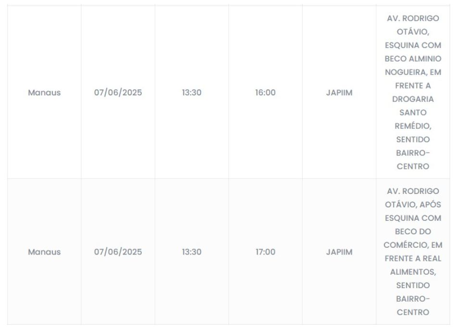
Task: Click the word SANTO in the first address
Action: 413,113
